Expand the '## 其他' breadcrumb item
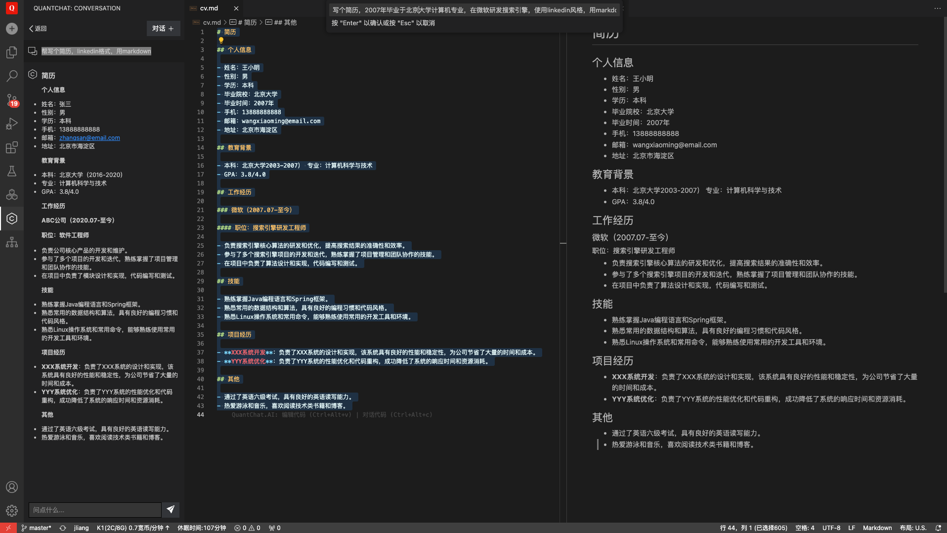 point(285,22)
